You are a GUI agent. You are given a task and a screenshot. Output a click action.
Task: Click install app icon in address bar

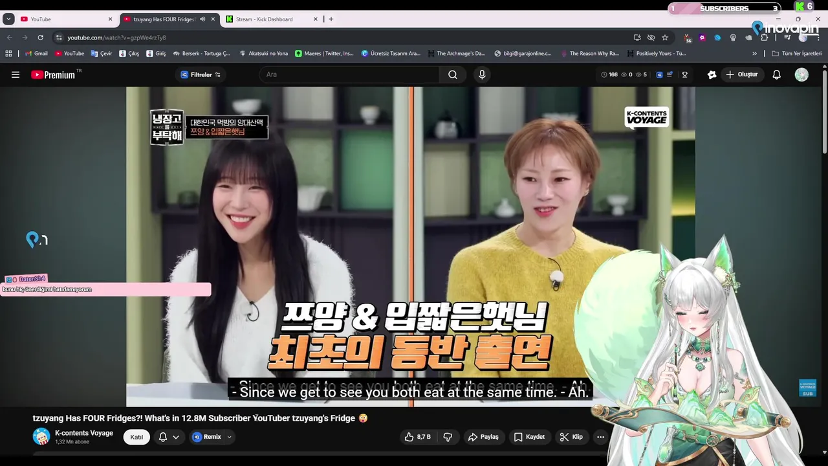point(637,38)
